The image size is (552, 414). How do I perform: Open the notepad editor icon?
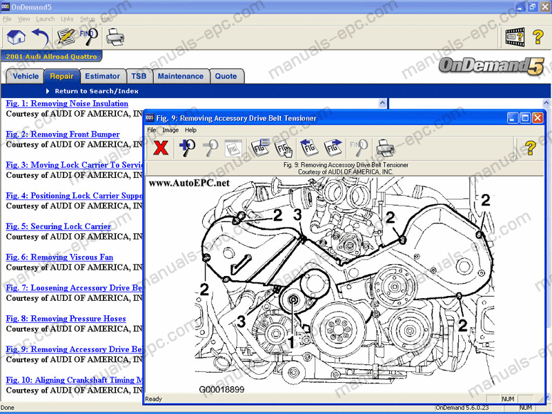click(x=66, y=37)
